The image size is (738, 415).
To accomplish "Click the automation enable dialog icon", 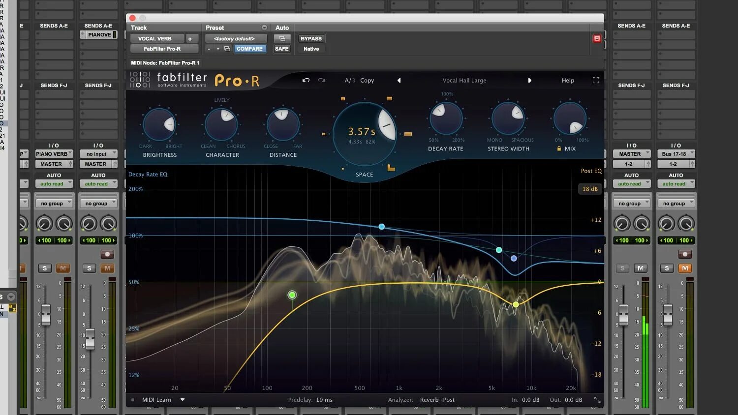I will pyautogui.click(x=282, y=38).
